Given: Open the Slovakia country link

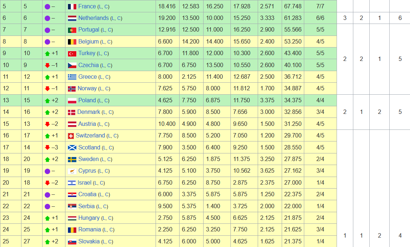Looking at the screenshot, I should [89, 241].
